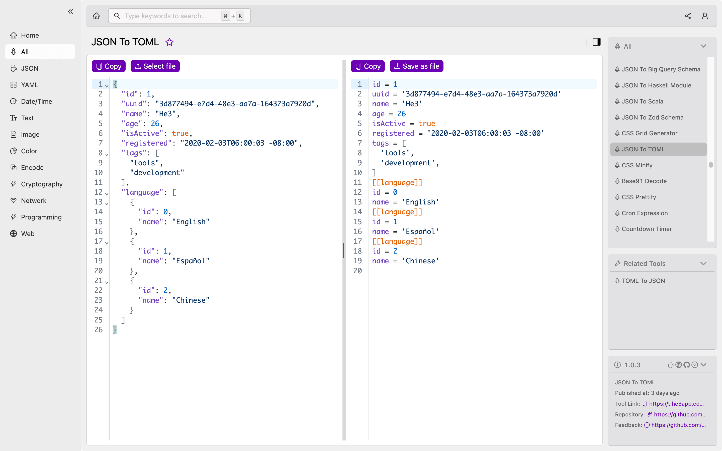
Task: Open Text category in sidebar
Action: click(40, 118)
